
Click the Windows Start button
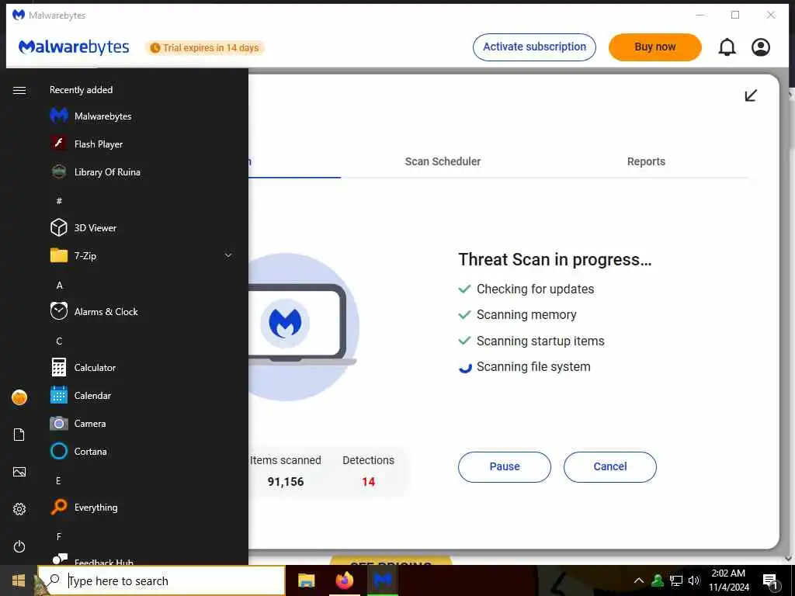coord(19,580)
